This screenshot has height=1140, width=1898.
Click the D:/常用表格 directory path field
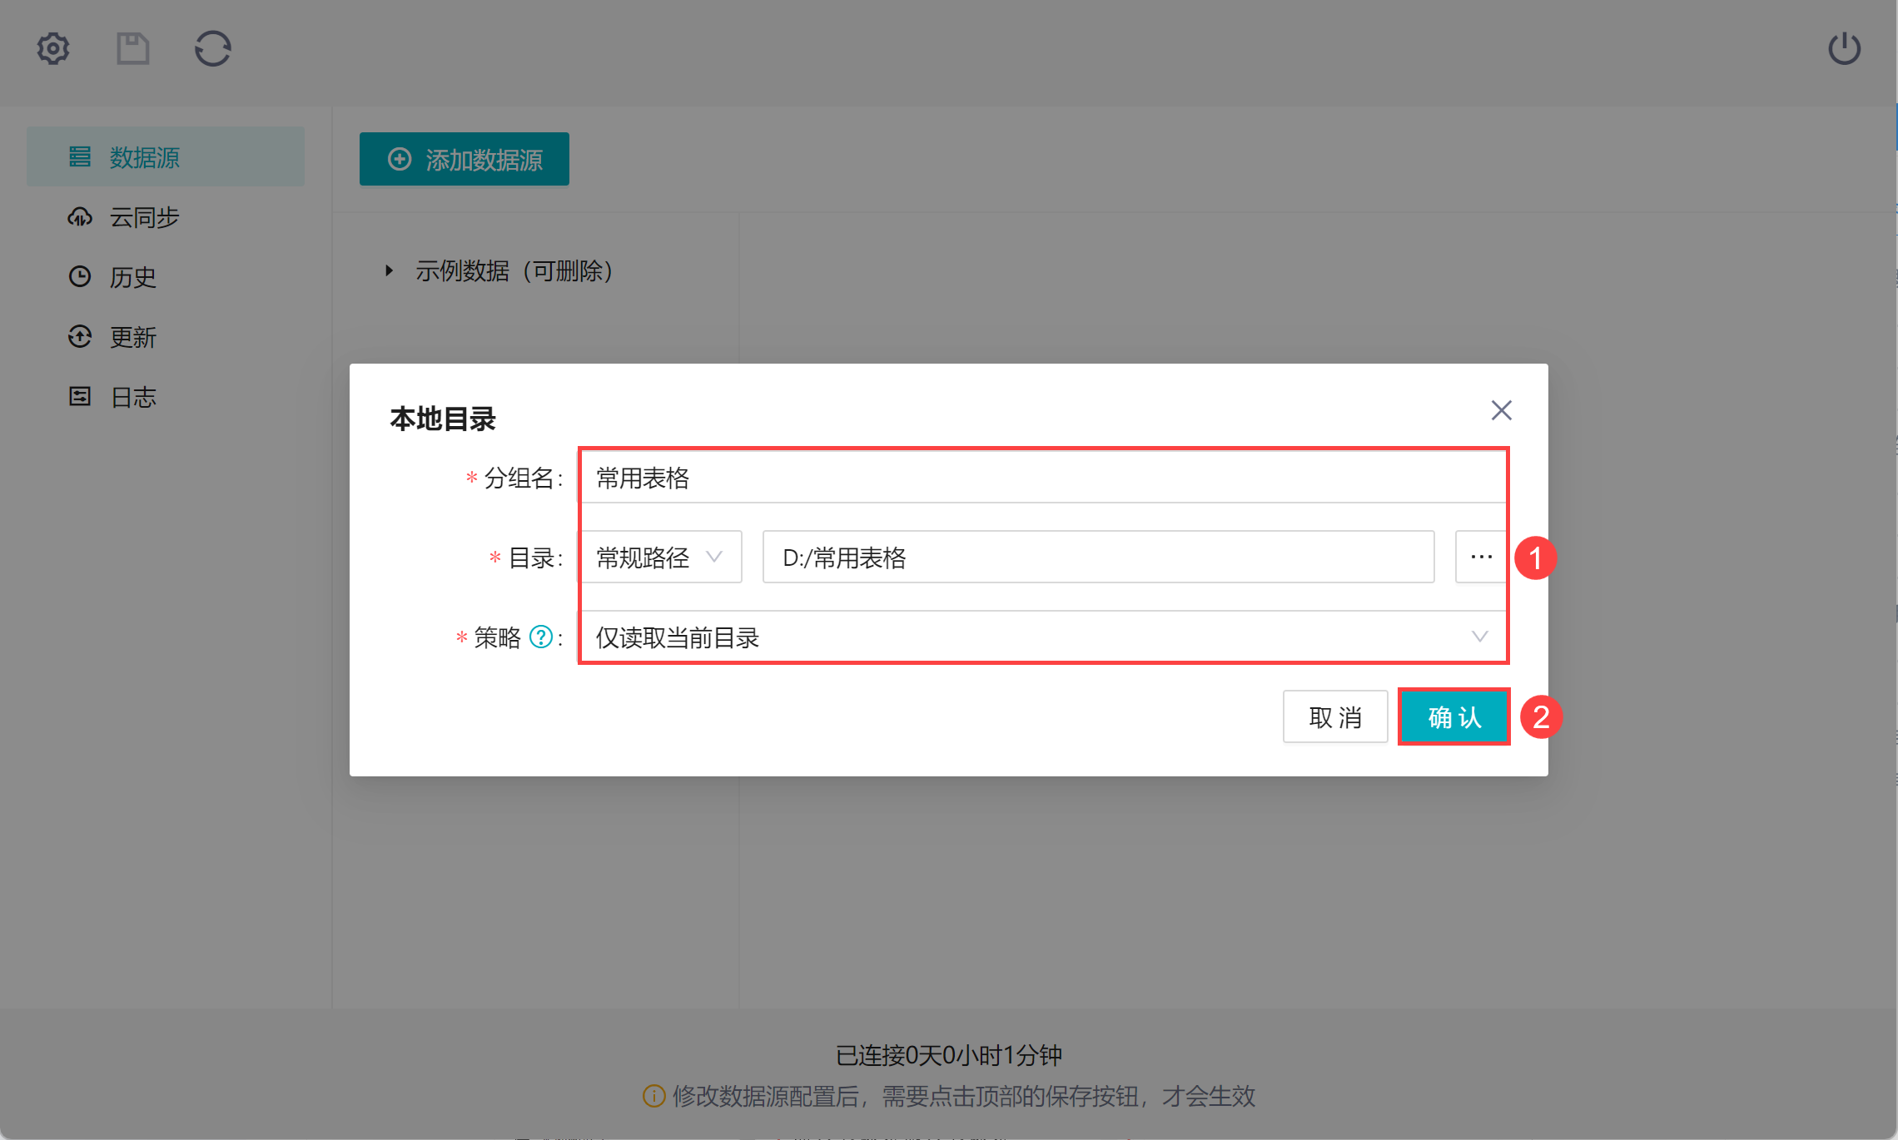(1097, 557)
